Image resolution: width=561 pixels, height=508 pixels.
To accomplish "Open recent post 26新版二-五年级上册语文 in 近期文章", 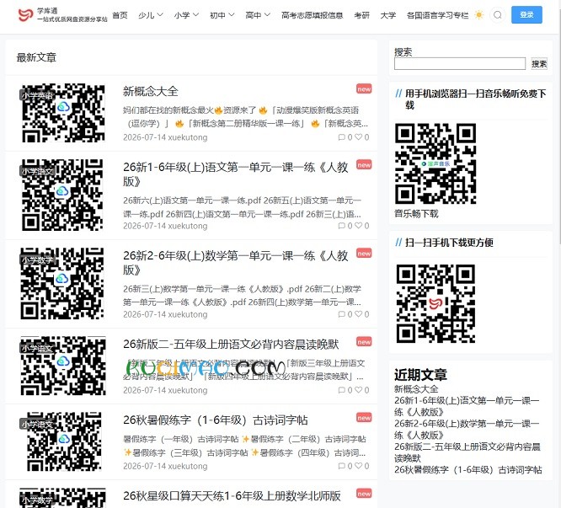I will pyautogui.click(x=467, y=452).
